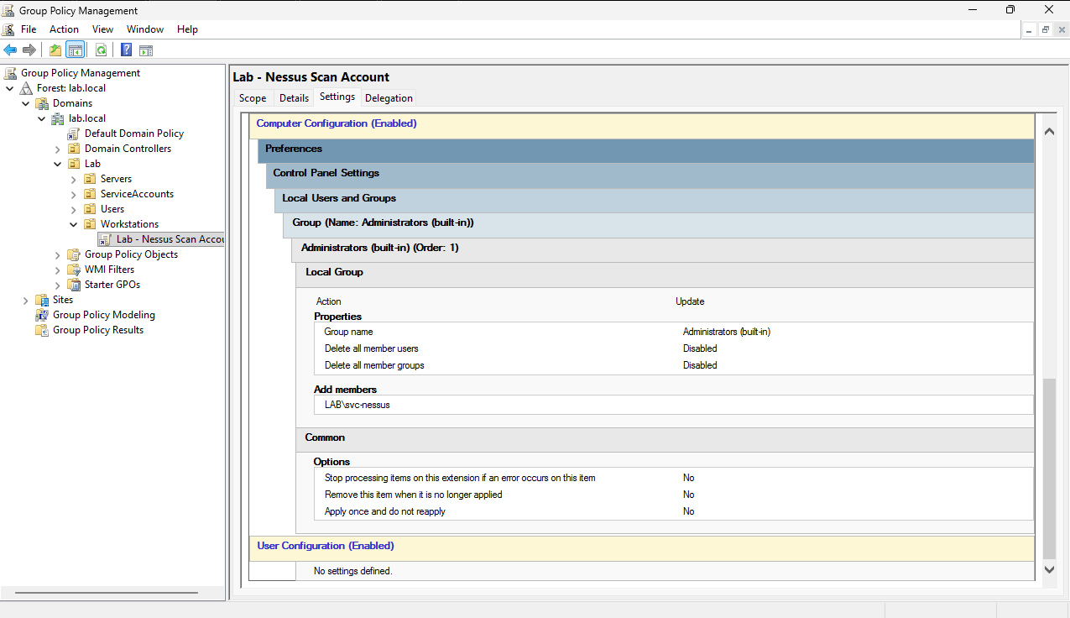The width and height of the screenshot is (1070, 618).
Task: Expand the WMI Filters node
Action: (58, 270)
